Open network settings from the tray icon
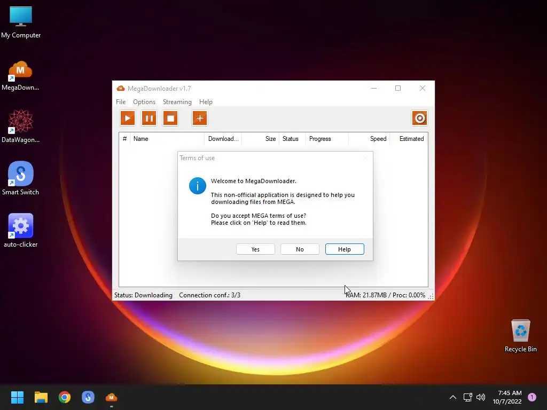This screenshot has width=547, height=410. tap(467, 397)
